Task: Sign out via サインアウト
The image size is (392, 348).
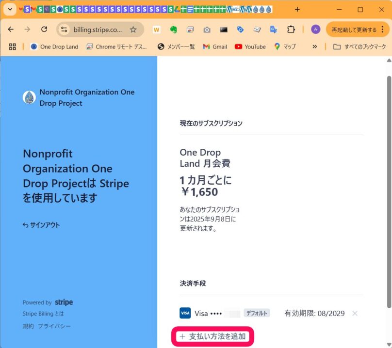Action: (41, 225)
